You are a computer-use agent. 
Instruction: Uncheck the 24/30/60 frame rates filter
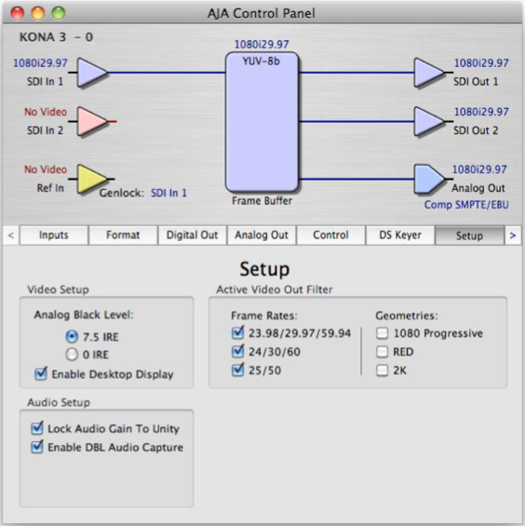coord(238,351)
